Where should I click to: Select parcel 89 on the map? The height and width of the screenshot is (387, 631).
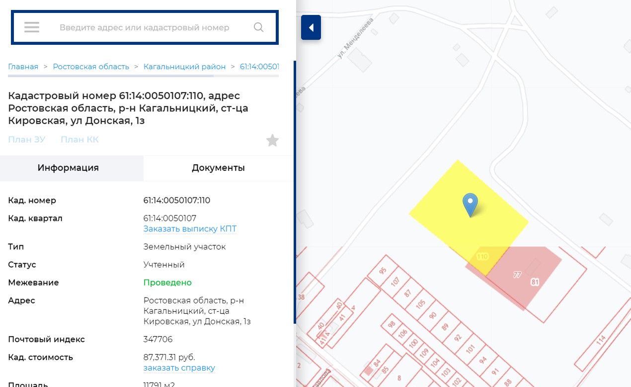(445, 327)
